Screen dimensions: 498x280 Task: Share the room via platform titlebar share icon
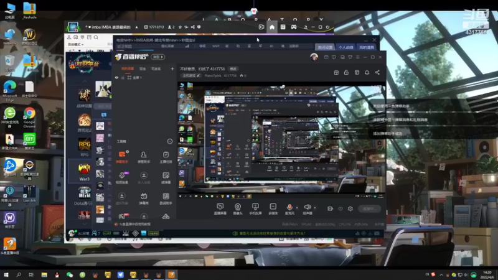(192, 27)
